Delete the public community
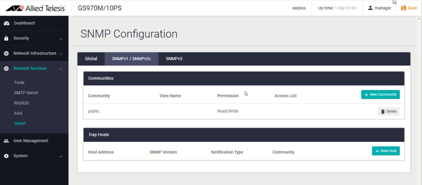 pyautogui.click(x=388, y=112)
